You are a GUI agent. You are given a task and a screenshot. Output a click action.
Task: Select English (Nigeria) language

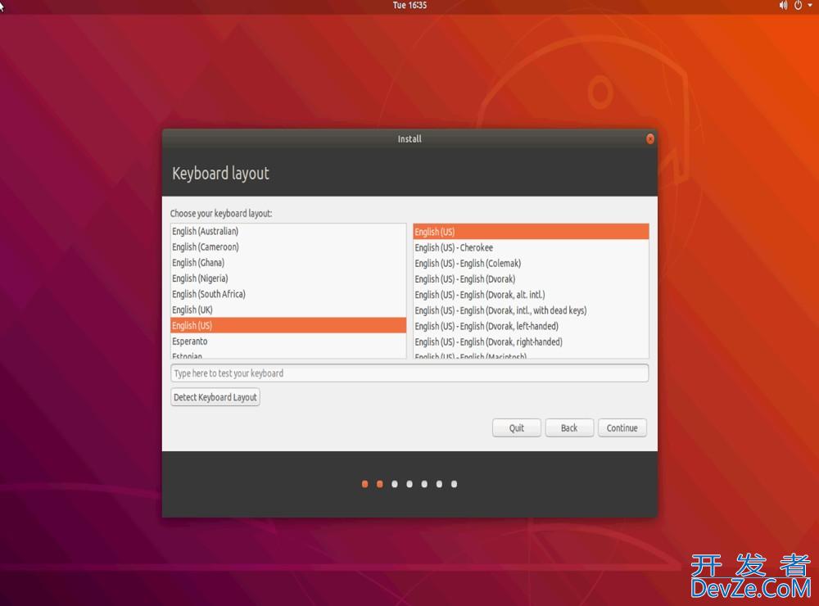click(288, 278)
